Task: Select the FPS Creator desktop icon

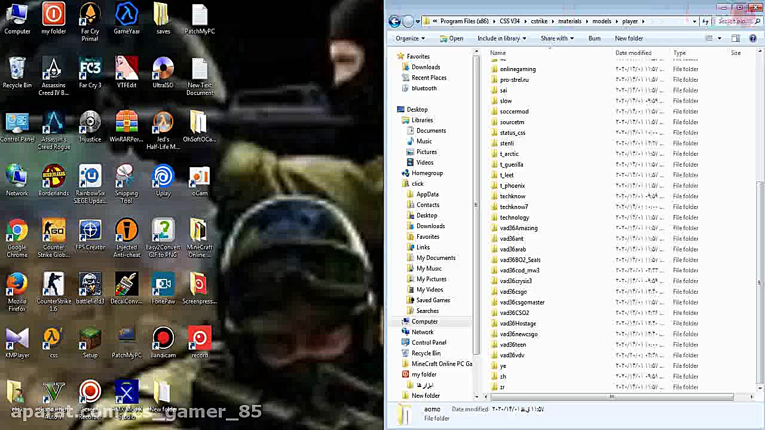Action: point(90,235)
